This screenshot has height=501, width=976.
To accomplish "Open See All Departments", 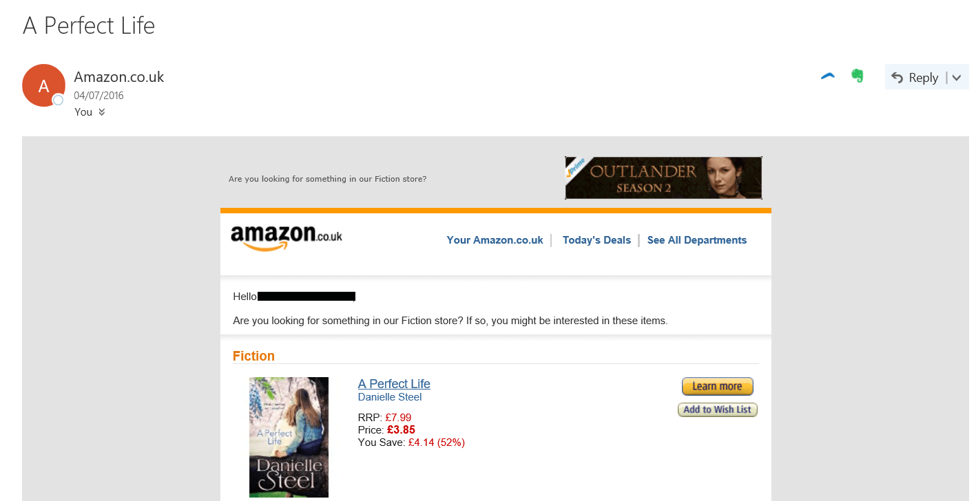I will [697, 240].
